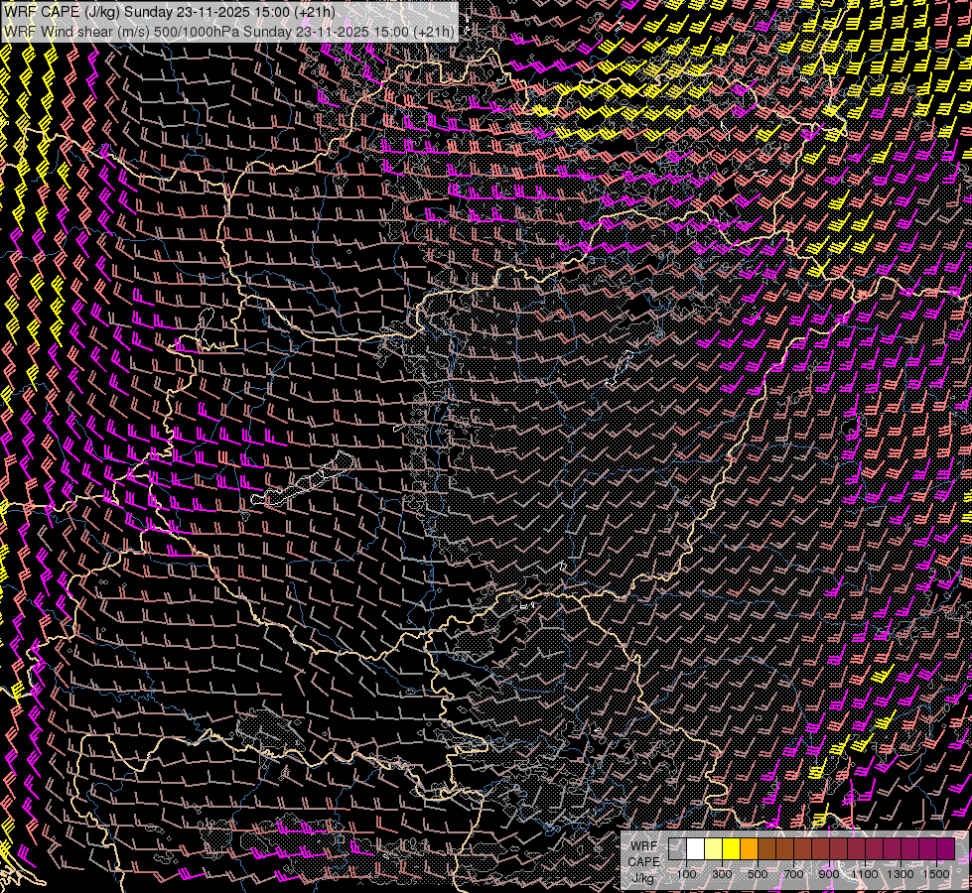The height and width of the screenshot is (893, 972).
Task: Click the 500 legend value label
Action: tap(758, 874)
